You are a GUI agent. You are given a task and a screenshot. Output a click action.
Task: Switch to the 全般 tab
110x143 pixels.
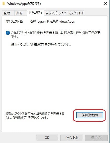[7, 13]
